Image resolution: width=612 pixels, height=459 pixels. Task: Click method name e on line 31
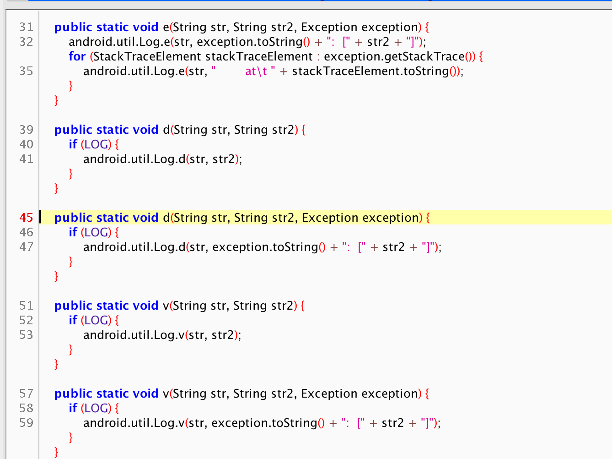click(x=166, y=27)
